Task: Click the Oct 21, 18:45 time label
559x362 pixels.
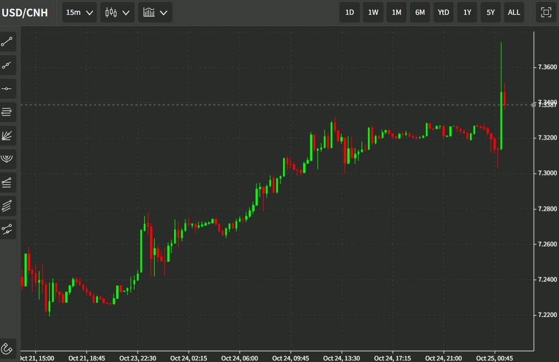Action: point(87,358)
